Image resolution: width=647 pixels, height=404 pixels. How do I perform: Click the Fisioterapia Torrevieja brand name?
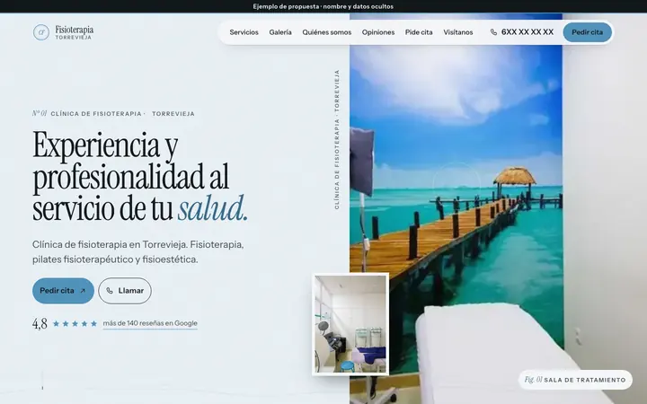[75, 32]
